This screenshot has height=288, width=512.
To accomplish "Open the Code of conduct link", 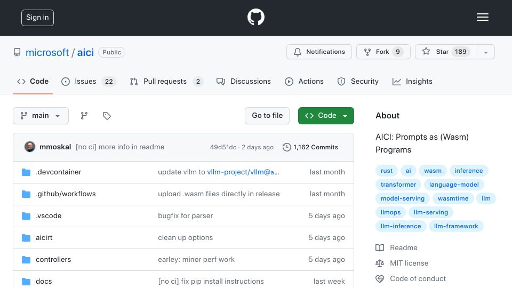I will click(411, 279).
